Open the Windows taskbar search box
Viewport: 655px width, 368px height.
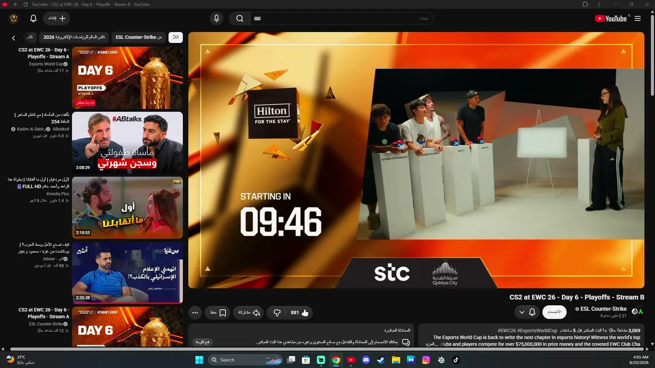tap(246, 360)
